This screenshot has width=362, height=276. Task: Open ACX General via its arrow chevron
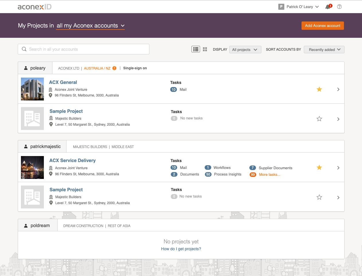point(338,89)
